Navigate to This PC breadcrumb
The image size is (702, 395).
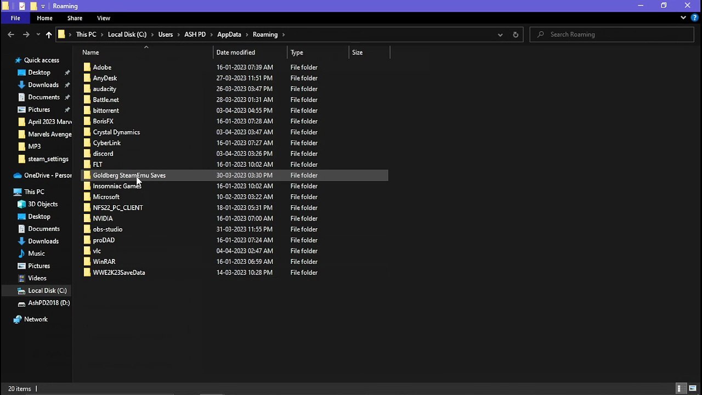coord(86,35)
